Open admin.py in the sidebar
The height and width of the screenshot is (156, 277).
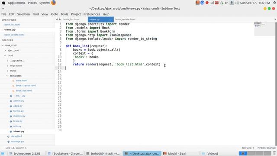click(19, 101)
